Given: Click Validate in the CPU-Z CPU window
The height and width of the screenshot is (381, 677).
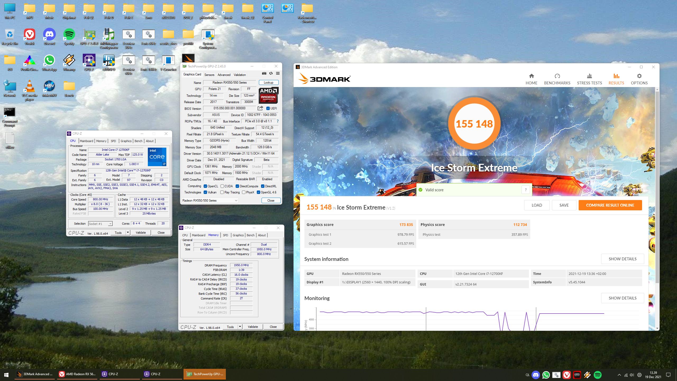Looking at the screenshot, I should [x=141, y=233].
